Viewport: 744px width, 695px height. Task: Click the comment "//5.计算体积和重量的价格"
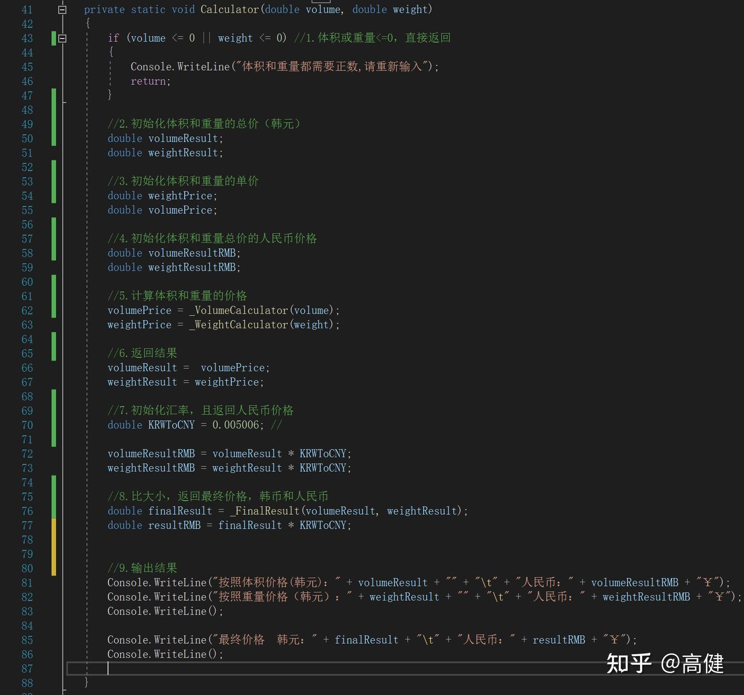(x=177, y=296)
